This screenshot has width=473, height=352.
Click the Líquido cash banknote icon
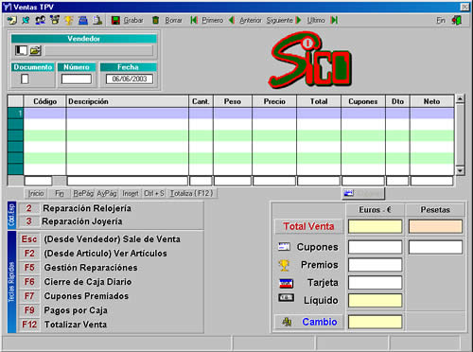click(286, 298)
